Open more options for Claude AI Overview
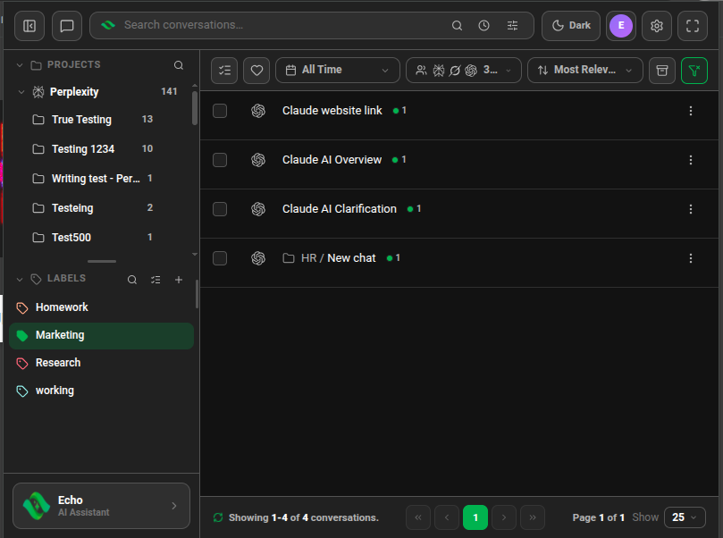This screenshot has width=723, height=538. tap(690, 160)
